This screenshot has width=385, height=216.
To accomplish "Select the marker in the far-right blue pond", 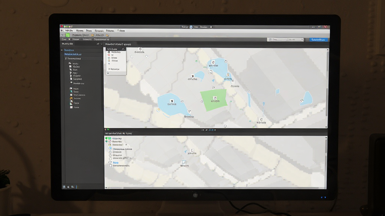I will [x=302, y=100].
